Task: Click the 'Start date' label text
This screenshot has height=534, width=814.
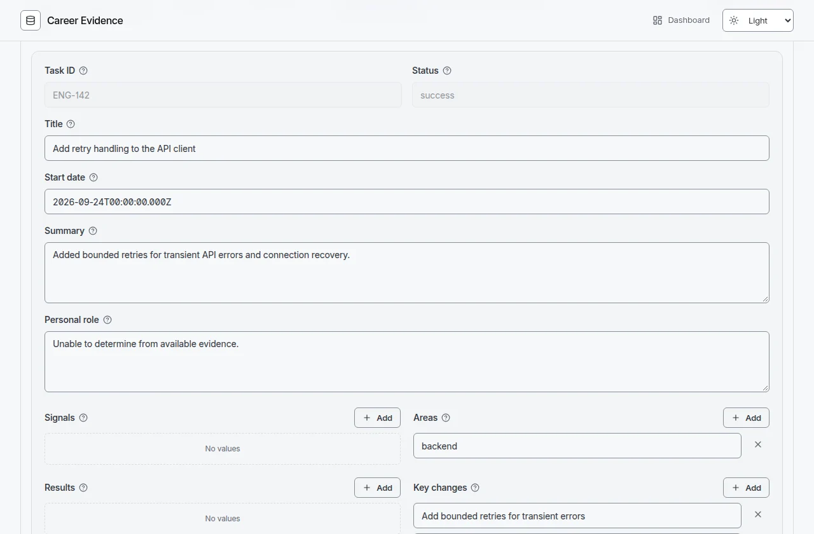Action: click(x=65, y=177)
